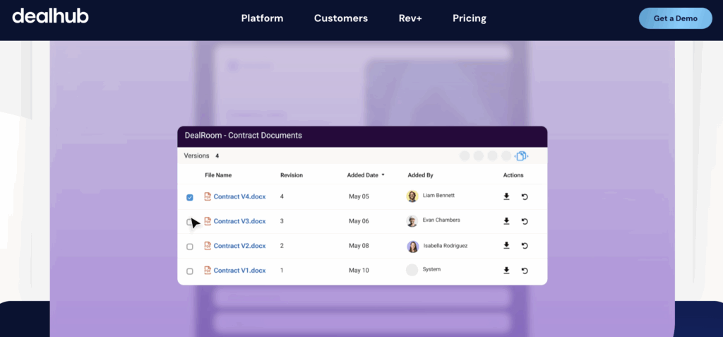Restore the Contract V1.docx version
The width and height of the screenshot is (723, 337).
coord(525,271)
